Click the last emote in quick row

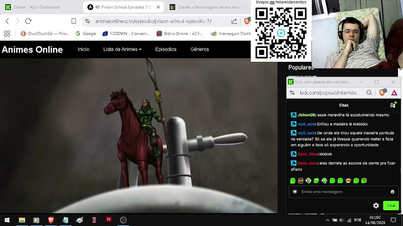(364, 180)
